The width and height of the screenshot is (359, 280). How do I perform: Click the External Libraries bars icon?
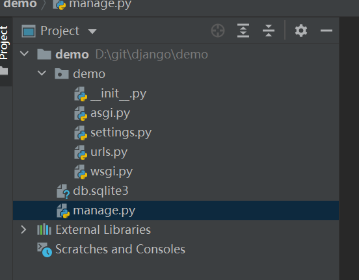tap(44, 229)
